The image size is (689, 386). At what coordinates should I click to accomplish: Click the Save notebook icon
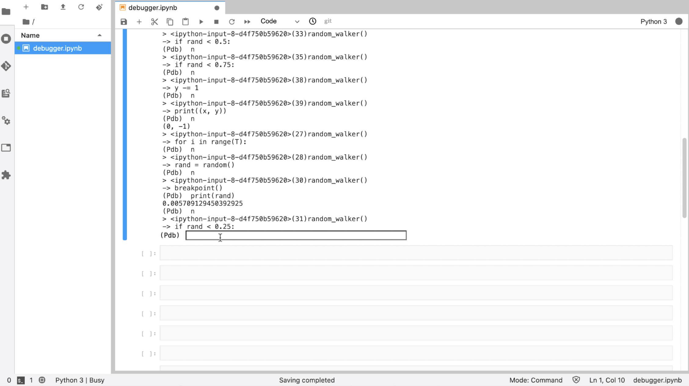point(124,22)
